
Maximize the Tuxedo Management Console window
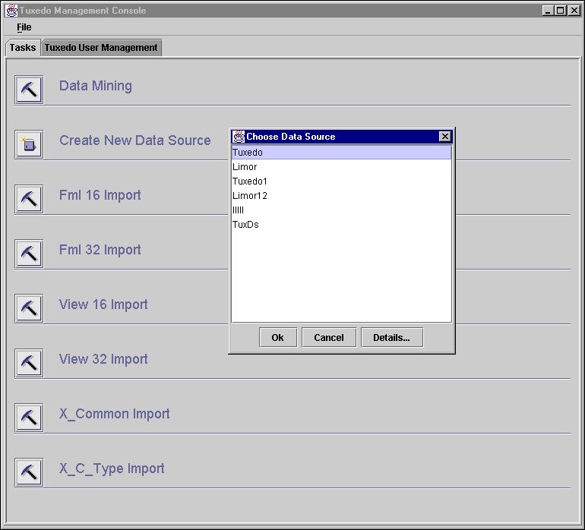[x=561, y=11]
